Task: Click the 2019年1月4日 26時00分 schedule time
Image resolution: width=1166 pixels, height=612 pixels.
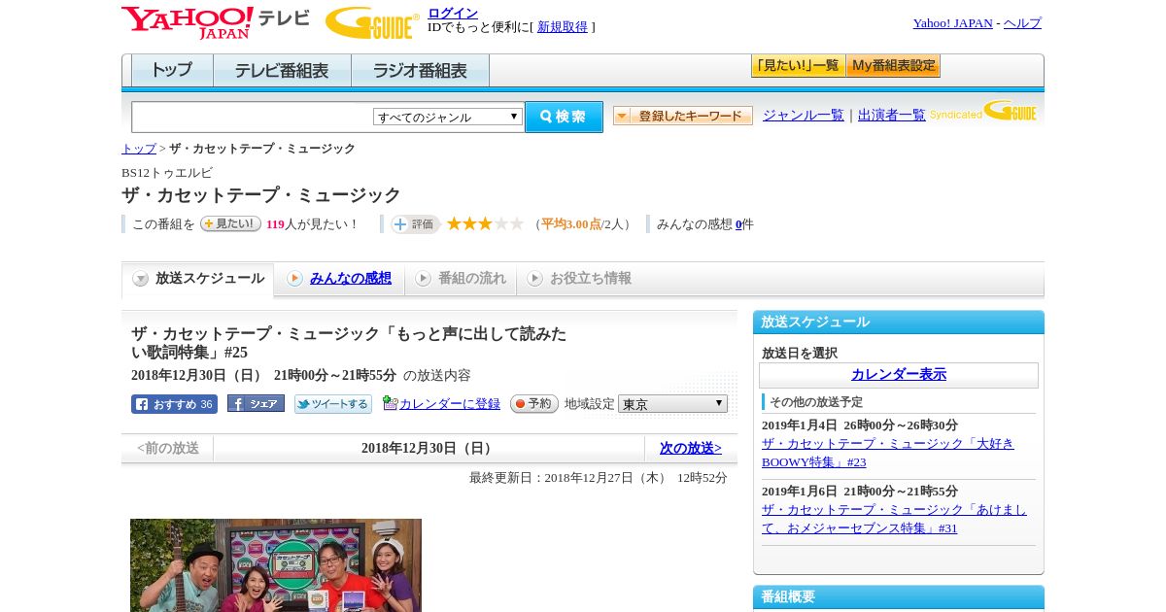Action: pos(860,425)
